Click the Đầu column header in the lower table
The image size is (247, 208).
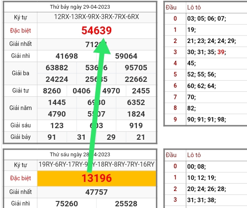coord(171,155)
